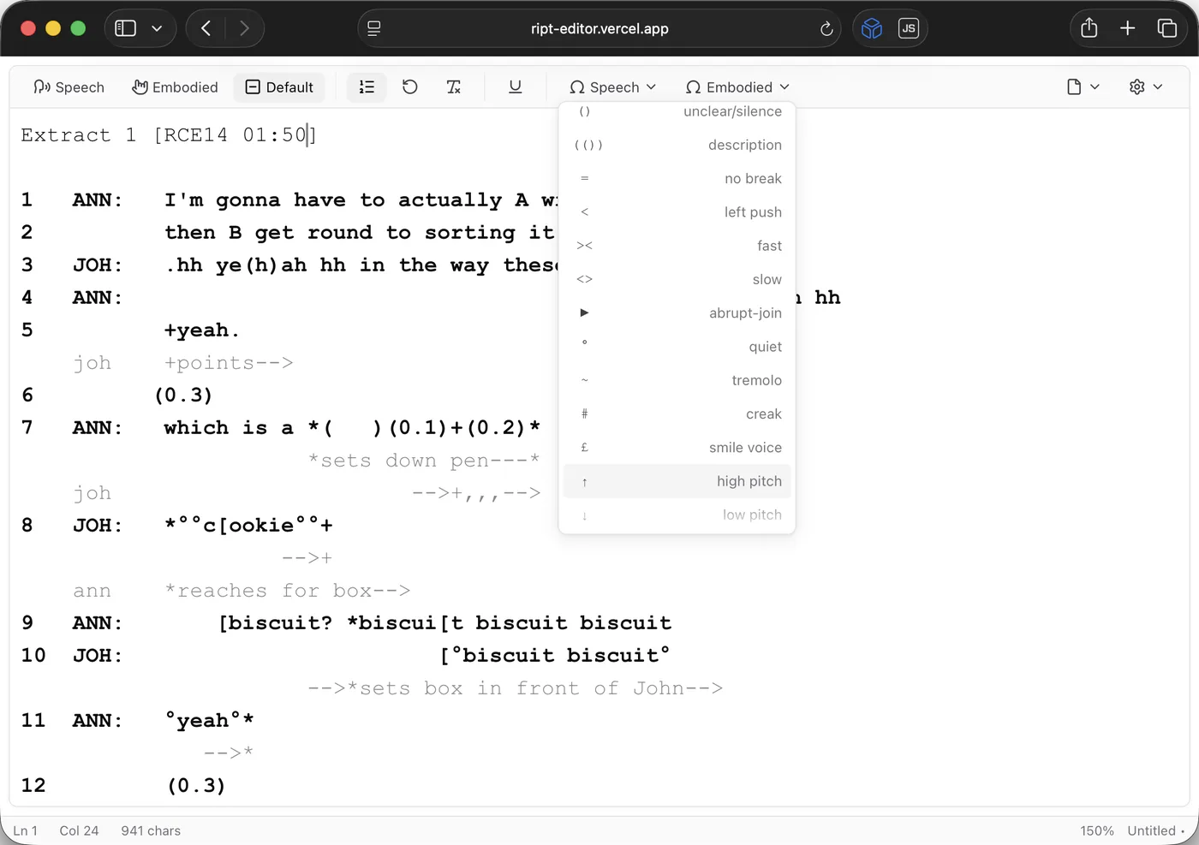1199x845 pixels.
Task: Click the JS extension icon
Action: tap(909, 28)
